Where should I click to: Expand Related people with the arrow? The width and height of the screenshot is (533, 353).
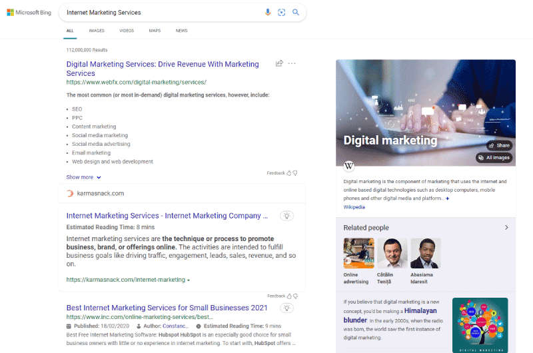(506, 228)
